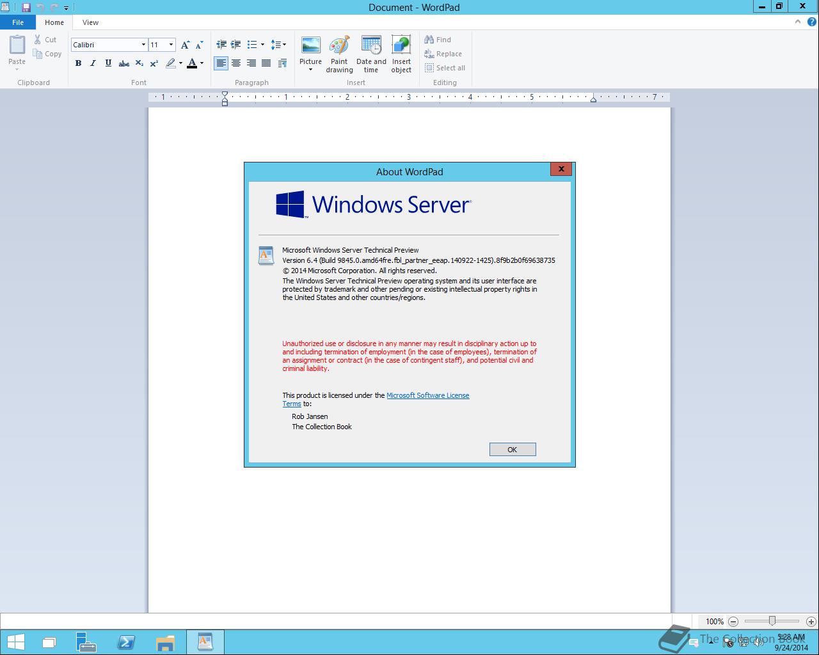Open the Line spacing dropdown
The height and width of the screenshot is (655, 819).
coord(278,45)
